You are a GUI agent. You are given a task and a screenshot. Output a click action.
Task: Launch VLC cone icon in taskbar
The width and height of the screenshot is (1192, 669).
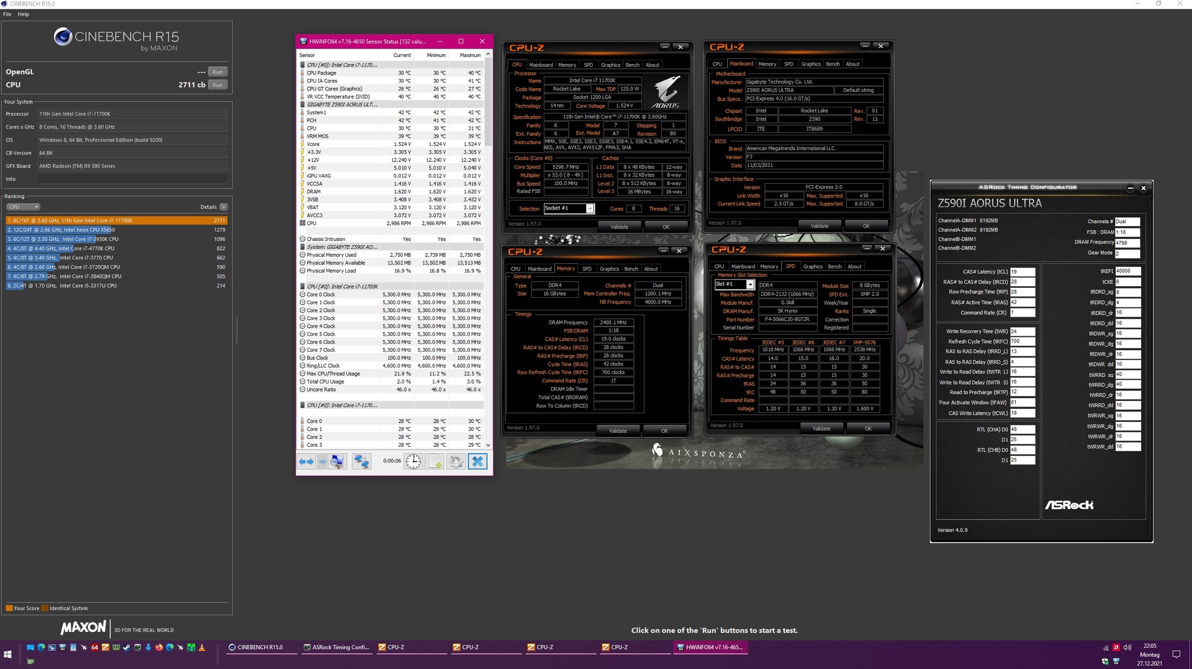[202, 647]
